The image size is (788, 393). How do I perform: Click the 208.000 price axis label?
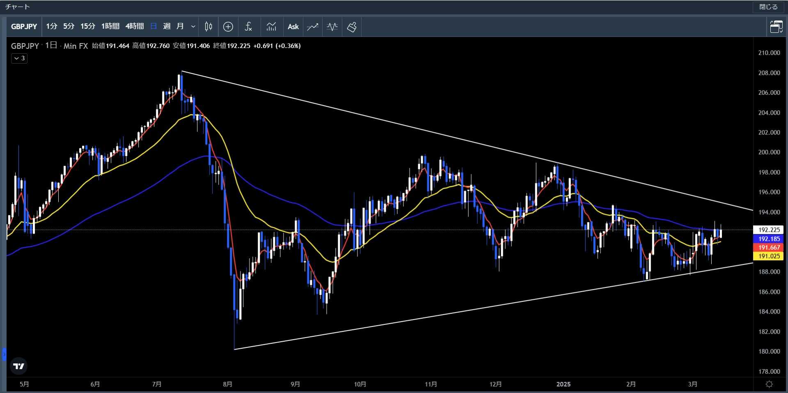pos(769,73)
